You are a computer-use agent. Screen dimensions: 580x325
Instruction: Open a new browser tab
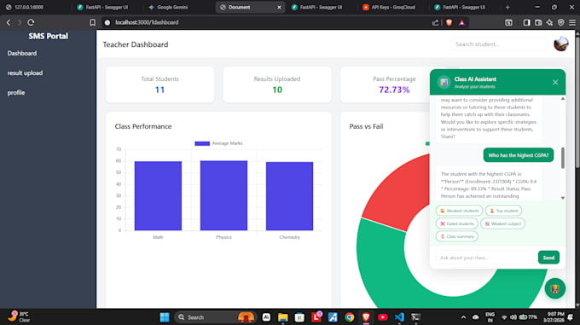coord(507,7)
